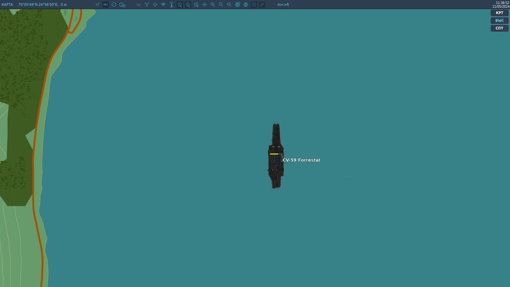This screenshot has height=287, width=510.
Task: Select the СПТ satellite mode button
Action: pos(499,28)
